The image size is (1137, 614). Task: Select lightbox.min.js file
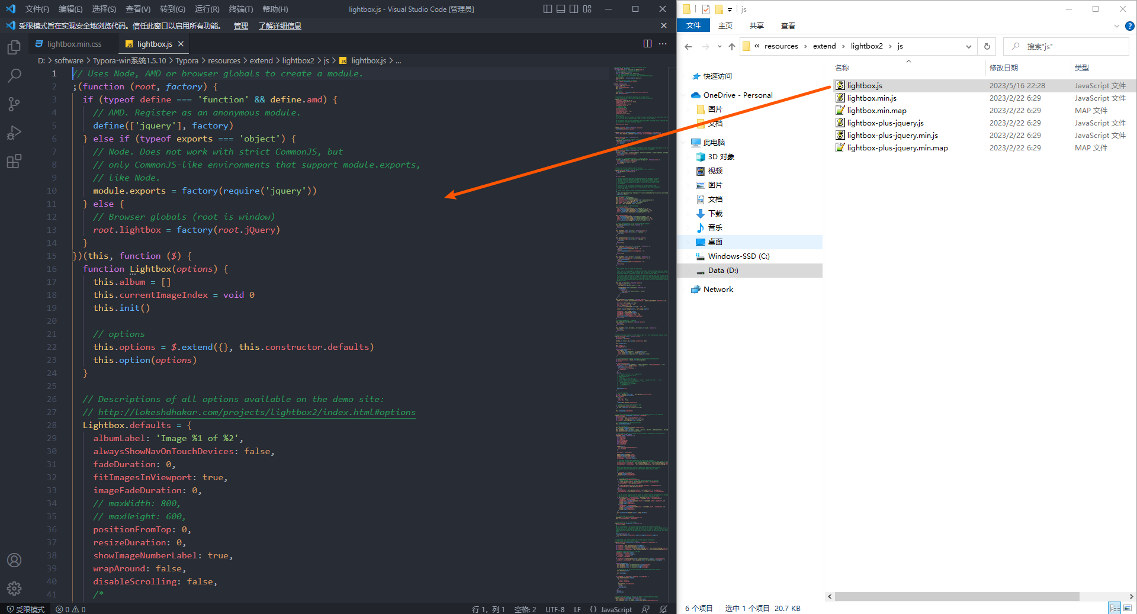point(871,98)
